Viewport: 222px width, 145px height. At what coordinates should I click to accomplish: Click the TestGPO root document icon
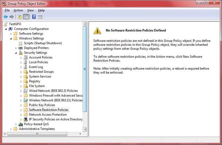point(6,24)
